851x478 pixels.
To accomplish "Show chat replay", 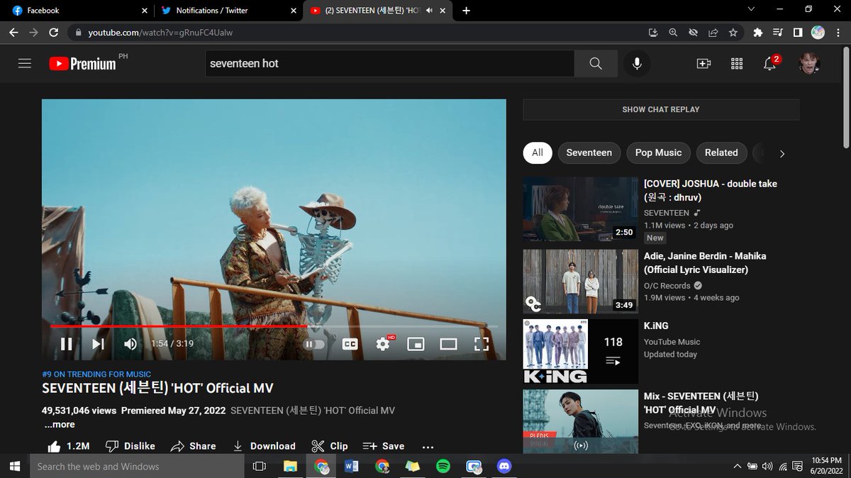I will tap(661, 109).
